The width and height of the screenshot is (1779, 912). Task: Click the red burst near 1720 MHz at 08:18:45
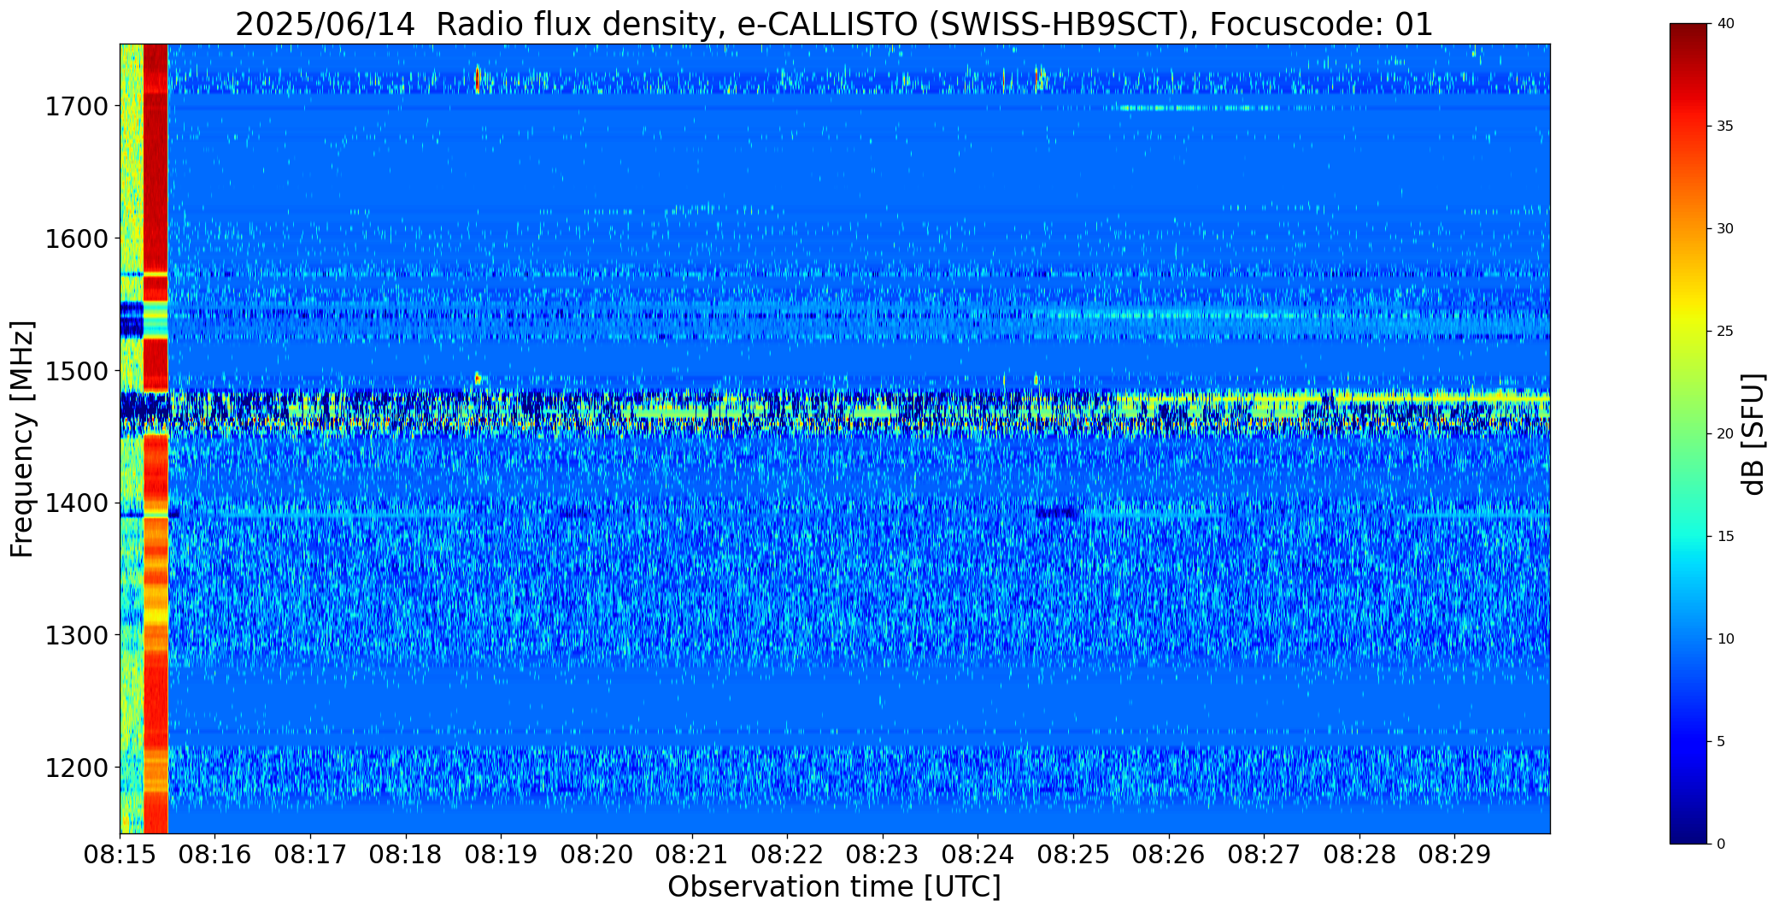tap(478, 79)
